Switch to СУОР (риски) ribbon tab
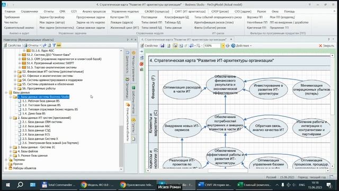Image resolution: width=339 pixels, height=191 pixels. 220,12
